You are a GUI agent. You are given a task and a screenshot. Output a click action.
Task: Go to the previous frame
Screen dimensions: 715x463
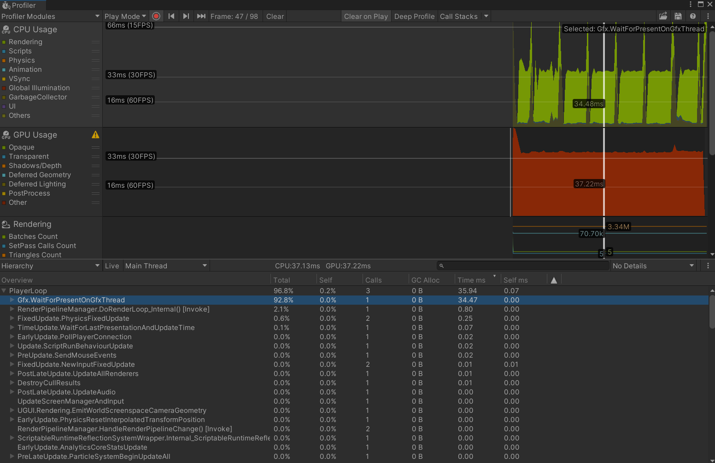tap(171, 16)
